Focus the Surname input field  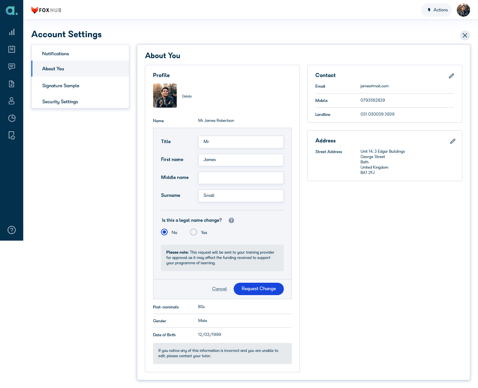(x=241, y=196)
